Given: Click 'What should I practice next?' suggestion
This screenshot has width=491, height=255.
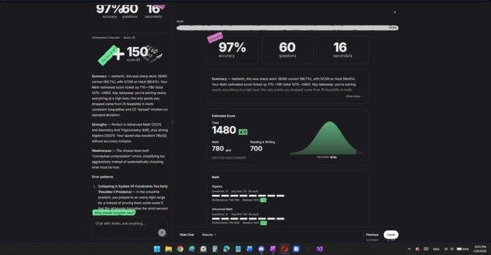Looking at the screenshot, I should pos(114,213).
